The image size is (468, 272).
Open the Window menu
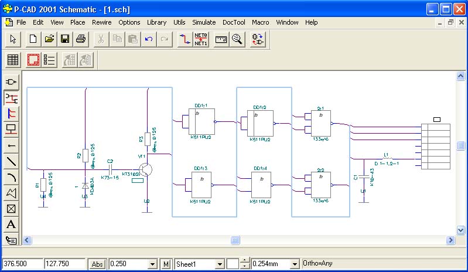click(x=287, y=22)
